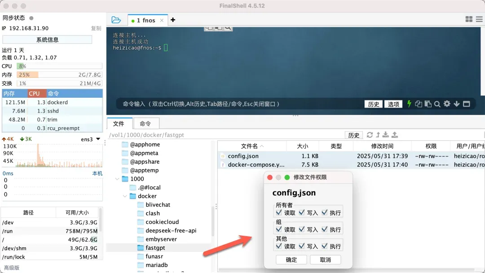Toggle group 写入 write checkbox

302,229
